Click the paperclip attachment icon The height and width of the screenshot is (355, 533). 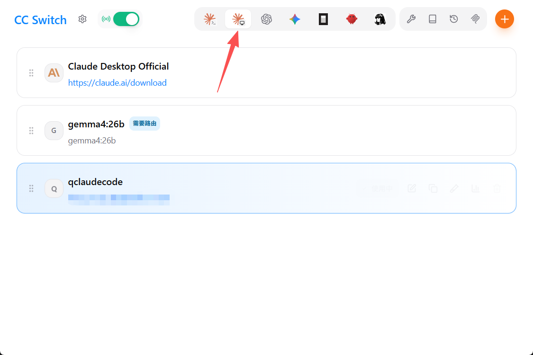coord(475,19)
